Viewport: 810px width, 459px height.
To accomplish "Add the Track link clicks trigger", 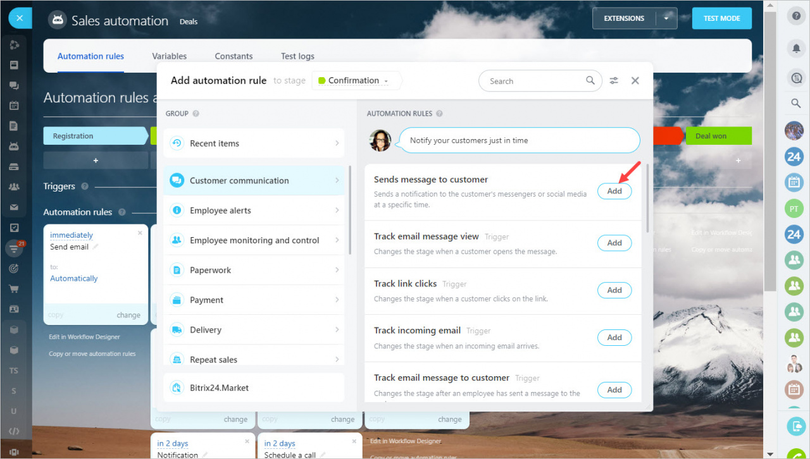I will point(614,290).
